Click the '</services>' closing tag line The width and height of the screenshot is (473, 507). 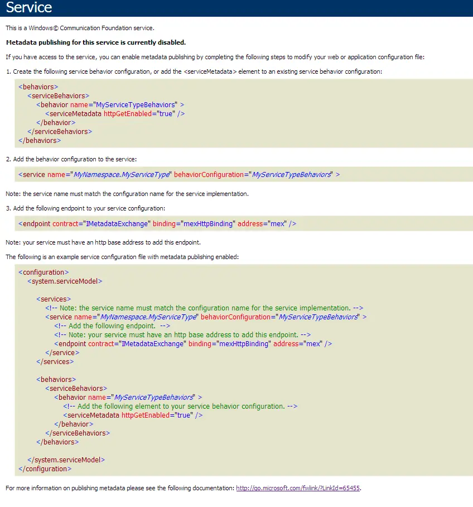[55, 361]
